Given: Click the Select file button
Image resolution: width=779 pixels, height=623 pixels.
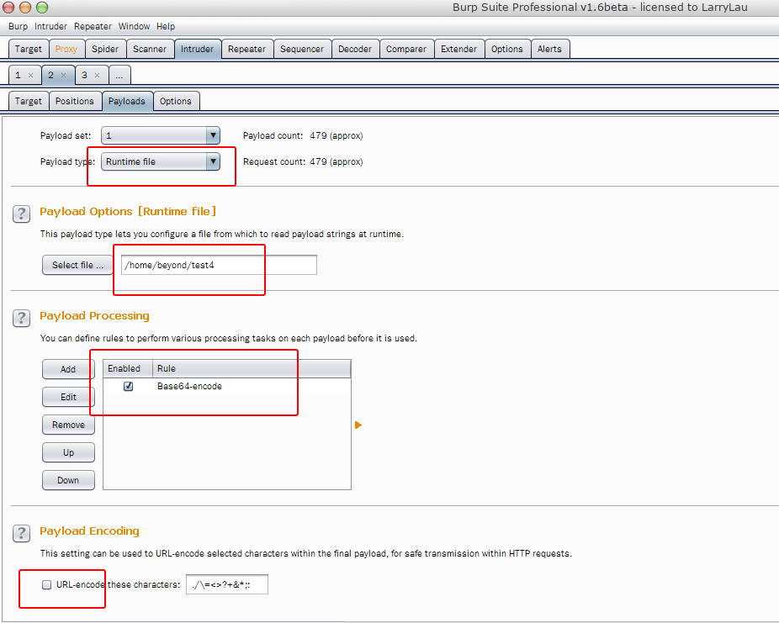Looking at the screenshot, I should click(x=77, y=265).
